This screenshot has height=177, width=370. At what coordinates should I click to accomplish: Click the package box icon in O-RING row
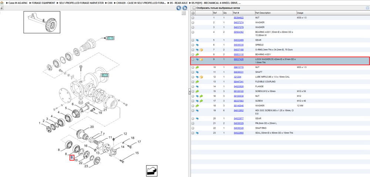coord(201,50)
